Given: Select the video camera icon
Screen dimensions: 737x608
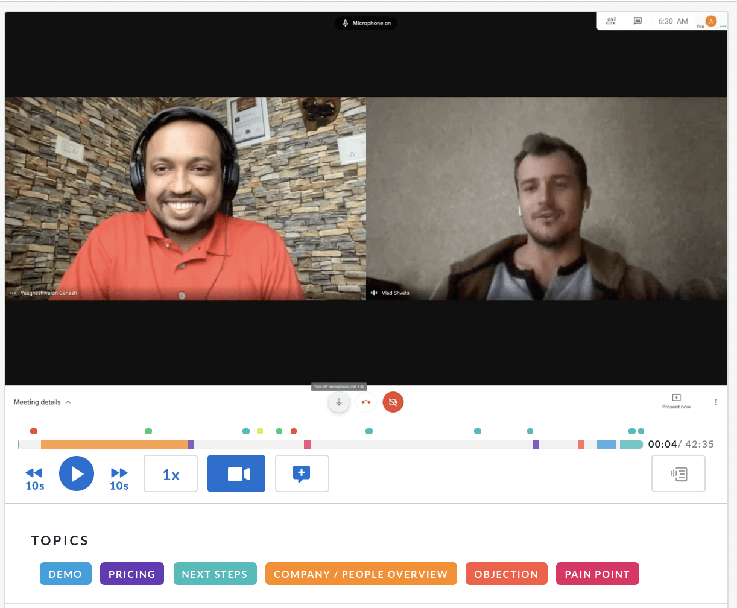Looking at the screenshot, I should [236, 473].
